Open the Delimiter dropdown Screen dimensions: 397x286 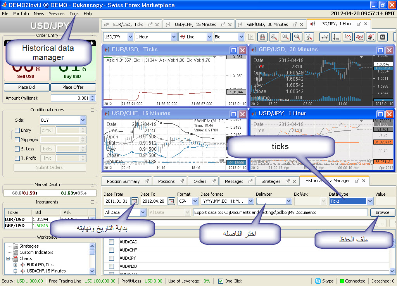[288, 201]
